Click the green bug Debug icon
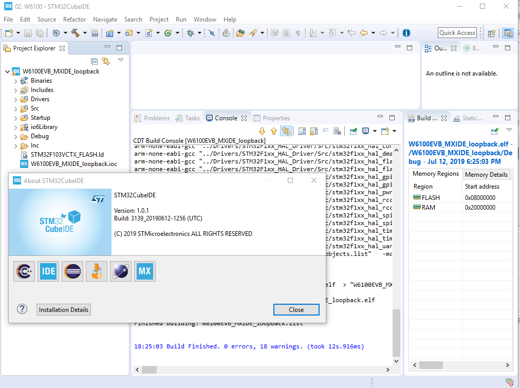This screenshot has height=388, width=520. point(190,33)
